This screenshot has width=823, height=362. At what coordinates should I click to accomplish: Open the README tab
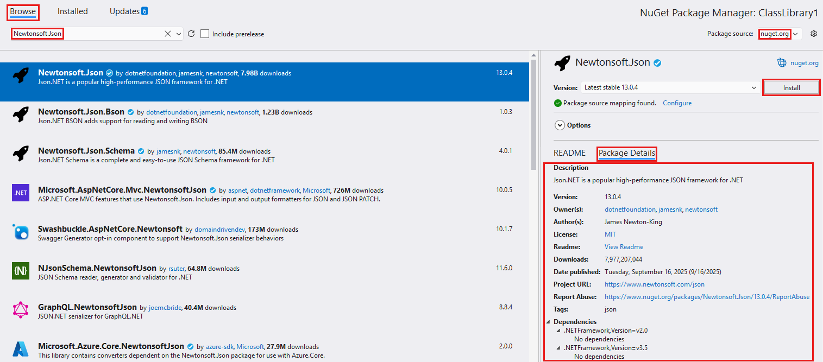pos(570,153)
